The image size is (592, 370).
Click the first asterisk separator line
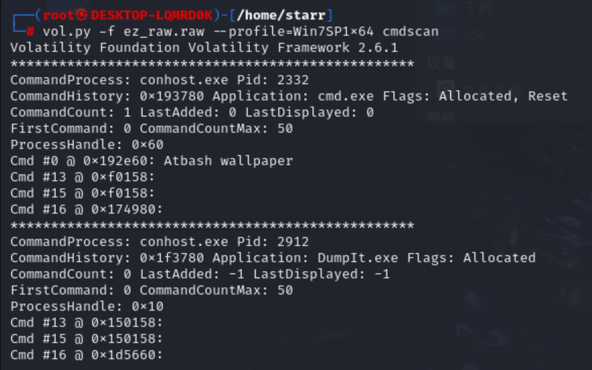212,63
